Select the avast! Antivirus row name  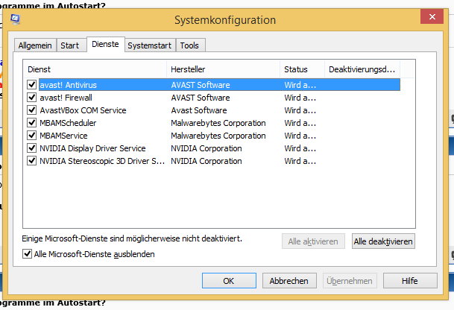point(69,85)
